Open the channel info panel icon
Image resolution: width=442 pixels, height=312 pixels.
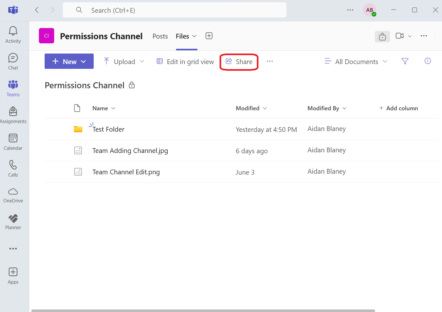382,37
